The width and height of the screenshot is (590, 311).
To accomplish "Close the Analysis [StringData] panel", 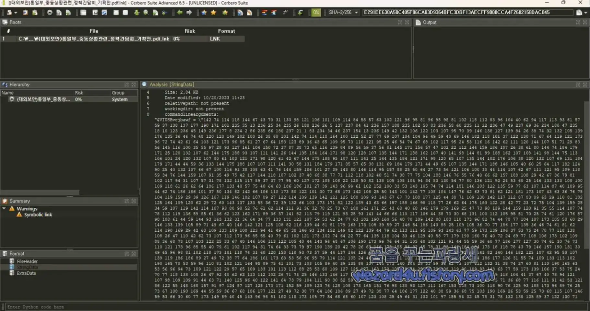I will coord(585,84).
